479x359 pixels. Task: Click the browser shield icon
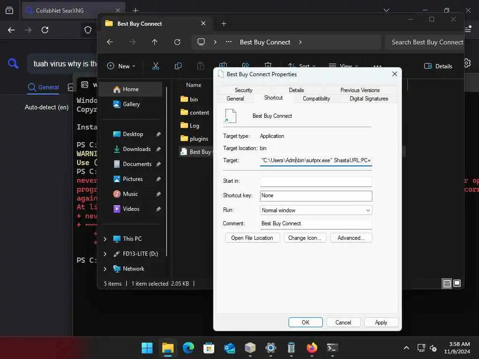point(88,30)
